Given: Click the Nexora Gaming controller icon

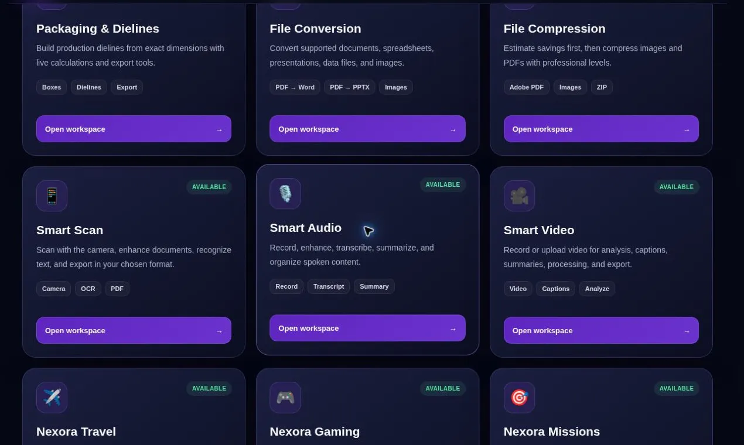Looking at the screenshot, I should coord(285,398).
